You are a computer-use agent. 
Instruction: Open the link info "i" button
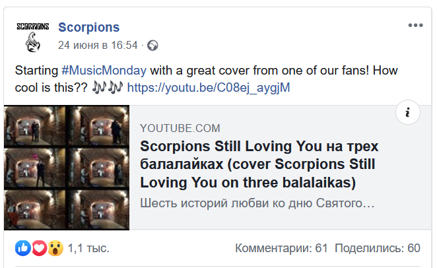407,112
